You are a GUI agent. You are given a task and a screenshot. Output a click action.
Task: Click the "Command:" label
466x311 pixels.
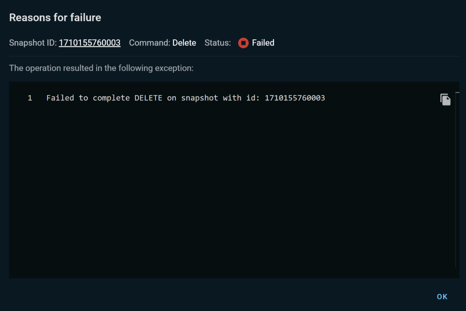(149, 43)
